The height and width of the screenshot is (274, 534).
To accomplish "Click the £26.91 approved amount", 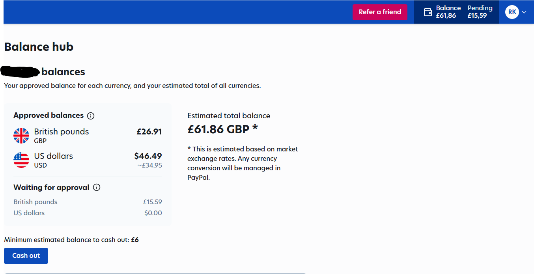I will pyautogui.click(x=149, y=132).
